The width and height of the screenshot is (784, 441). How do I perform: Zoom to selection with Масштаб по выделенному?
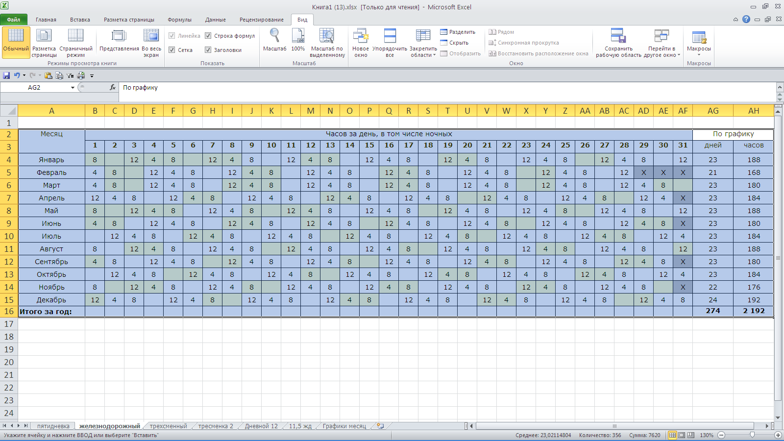click(x=327, y=42)
